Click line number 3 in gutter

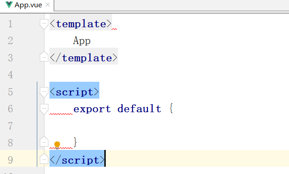(x=10, y=58)
